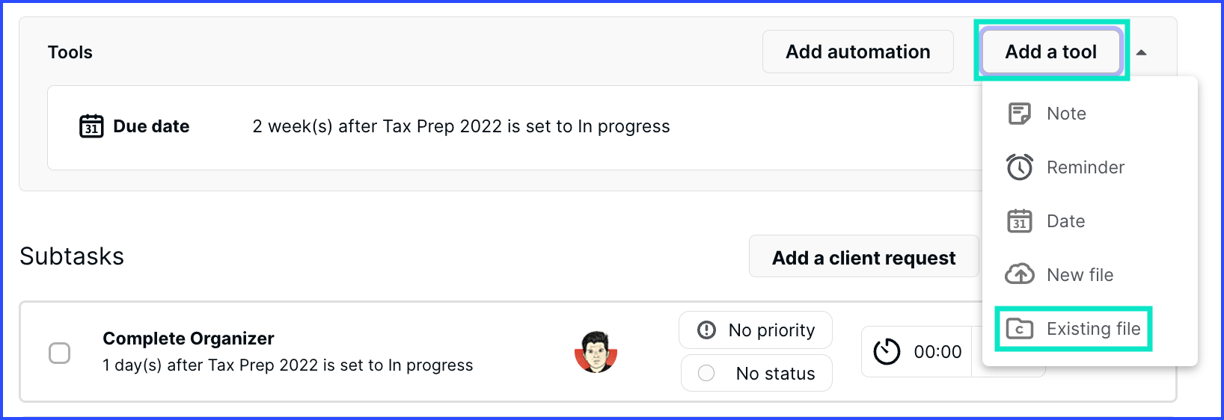Click the Existing file folder icon
This screenshot has height=420, width=1224.
(1019, 329)
